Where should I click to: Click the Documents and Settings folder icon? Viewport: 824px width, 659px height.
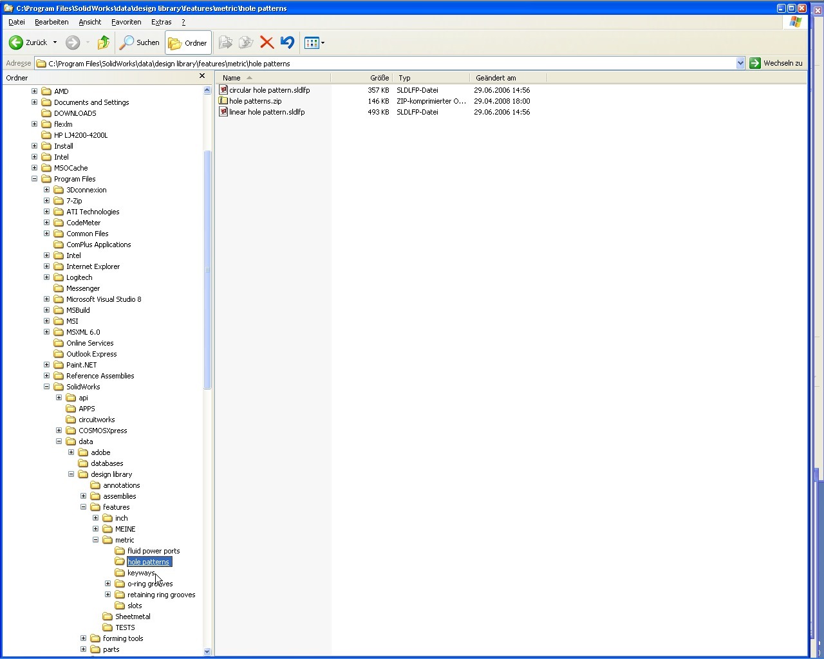46,102
